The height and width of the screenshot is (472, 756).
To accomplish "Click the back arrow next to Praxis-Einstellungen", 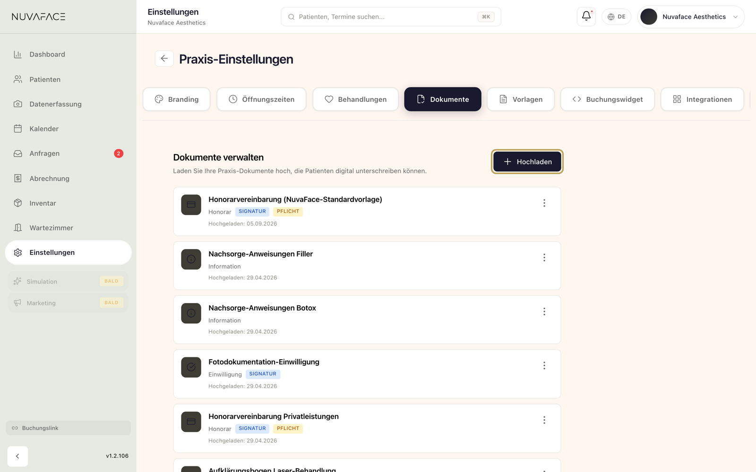I will tap(164, 59).
